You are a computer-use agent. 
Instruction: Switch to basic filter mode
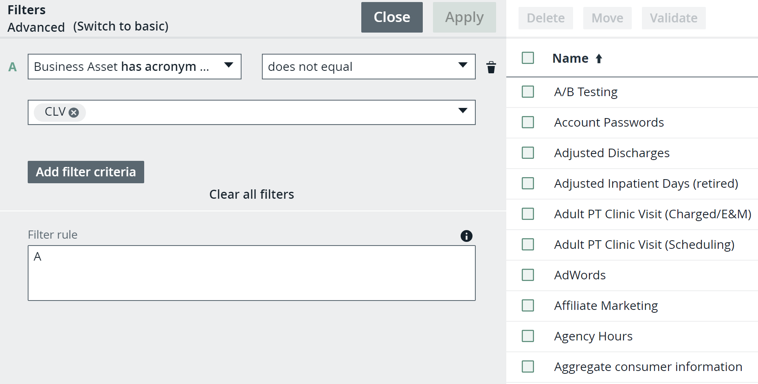point(121,26)
